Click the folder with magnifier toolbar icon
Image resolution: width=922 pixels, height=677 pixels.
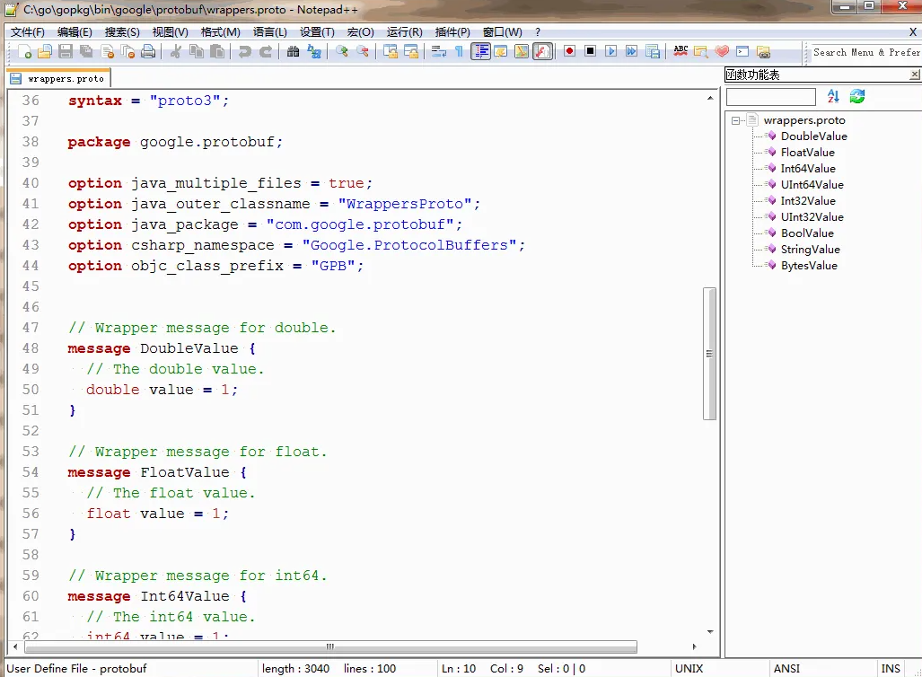pyautogui.click(x=701, y=52)
